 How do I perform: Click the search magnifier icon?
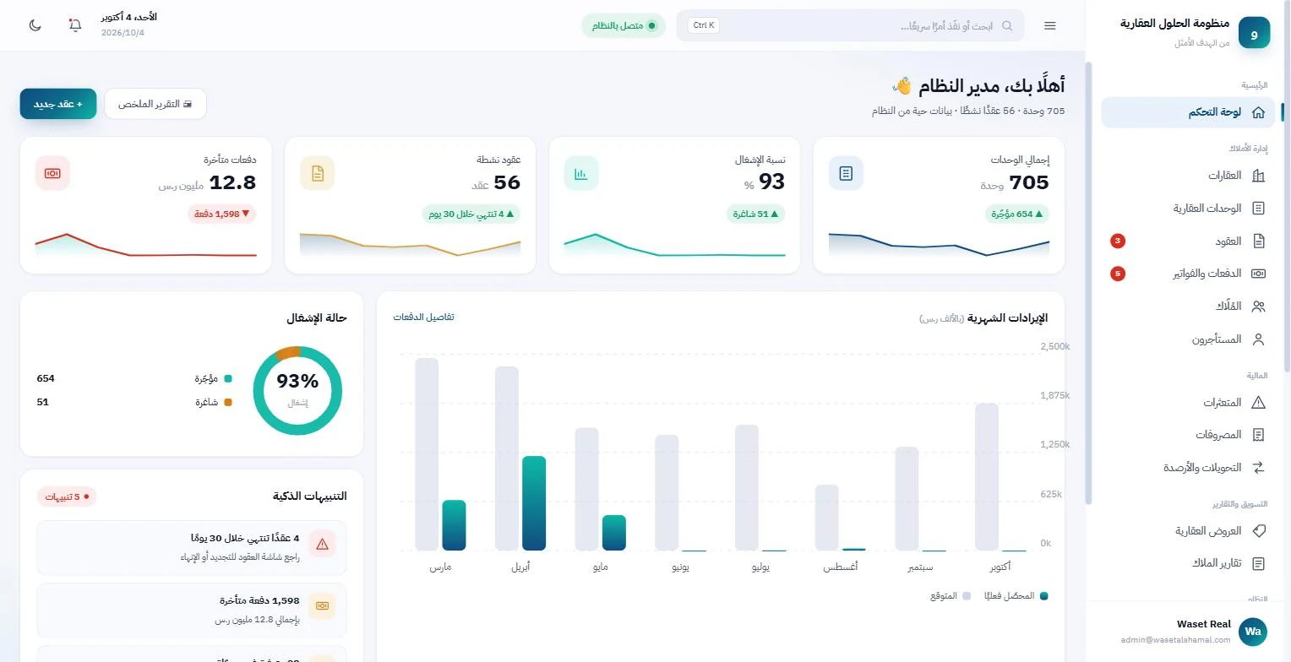tap(1007, 26)
